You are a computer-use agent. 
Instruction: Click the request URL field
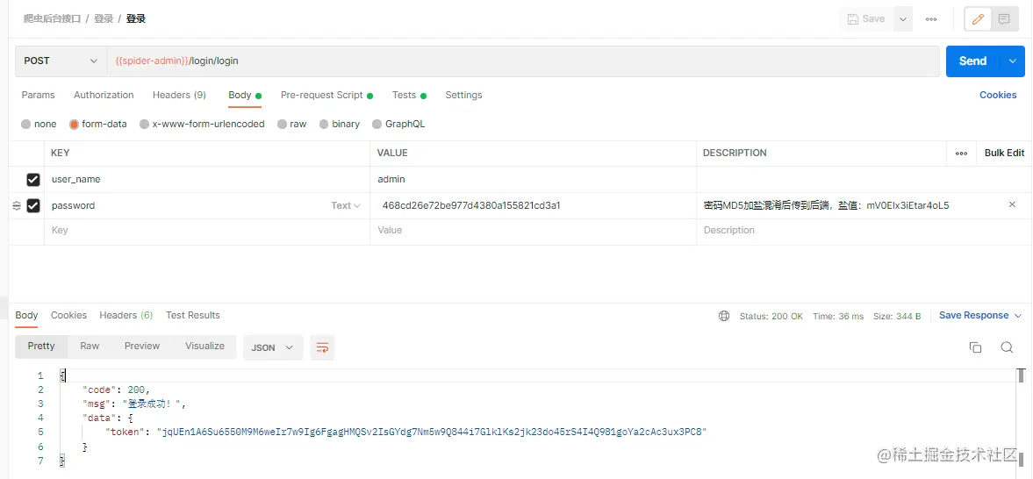click(x=523, y=61)
